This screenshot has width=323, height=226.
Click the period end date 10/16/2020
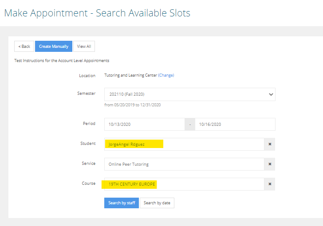coord(235,125)
